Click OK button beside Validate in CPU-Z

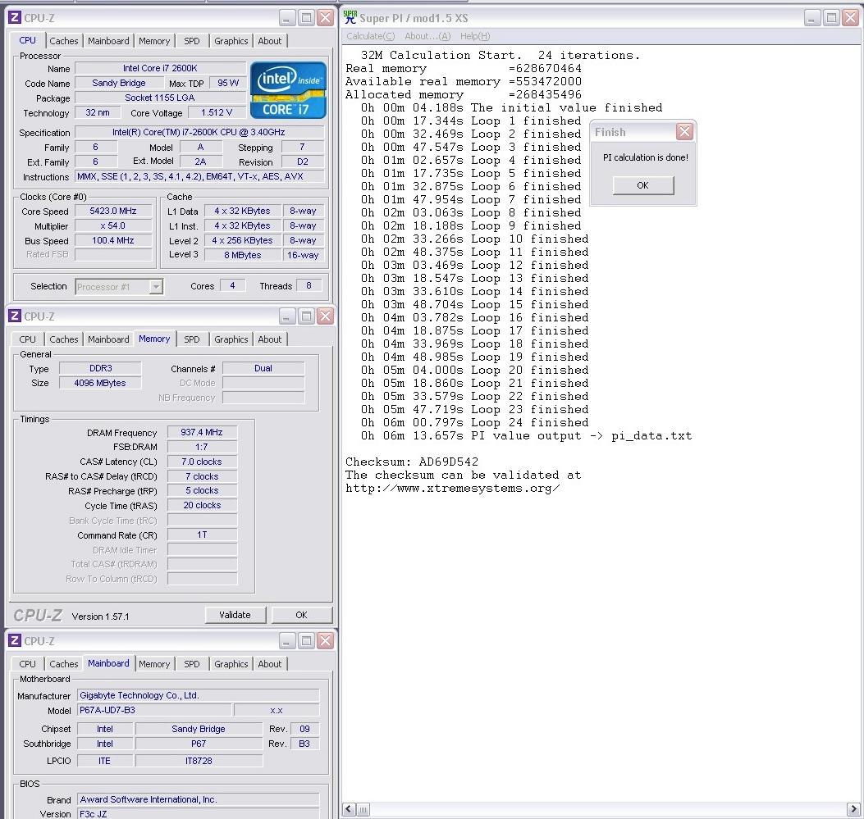(x=301, y=615)
